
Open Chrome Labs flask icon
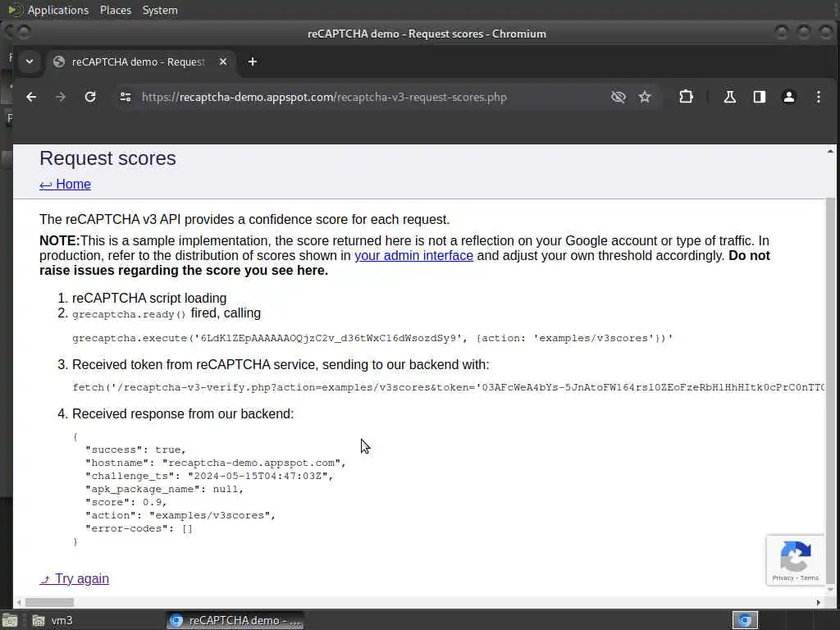coord(729,97)
